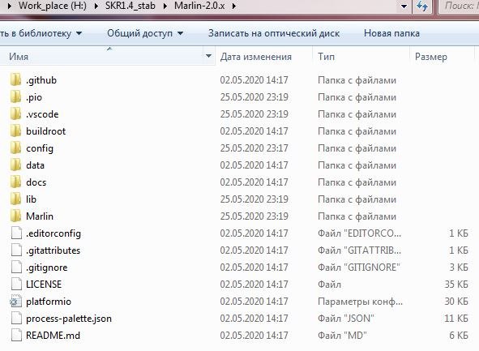
Task: Click Marlin-2.0.x breadcrumb segment
Action: pos(199,6)
